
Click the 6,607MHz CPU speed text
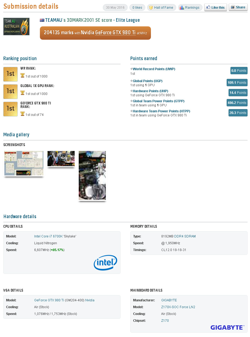[x=42, y=250]
